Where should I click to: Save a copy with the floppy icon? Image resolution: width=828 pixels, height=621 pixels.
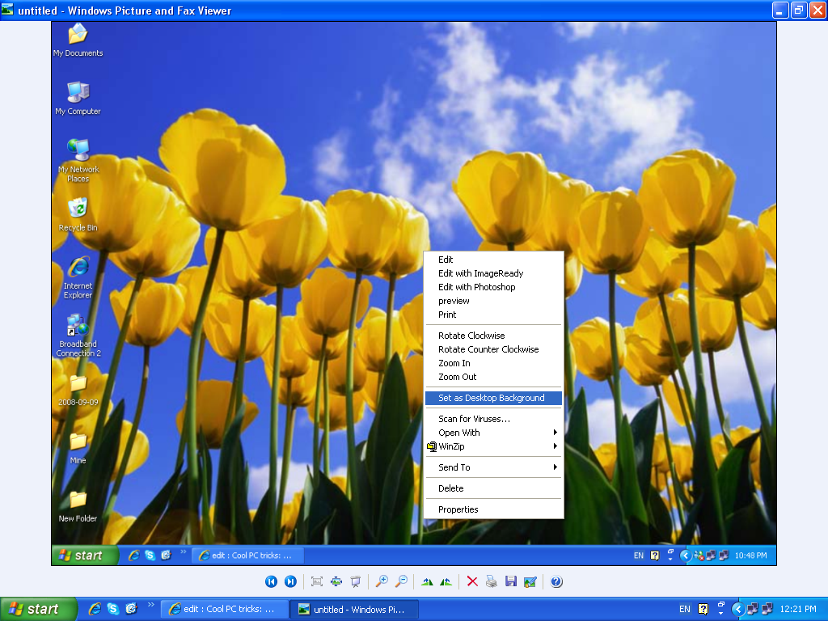click(x=511, y=581)
